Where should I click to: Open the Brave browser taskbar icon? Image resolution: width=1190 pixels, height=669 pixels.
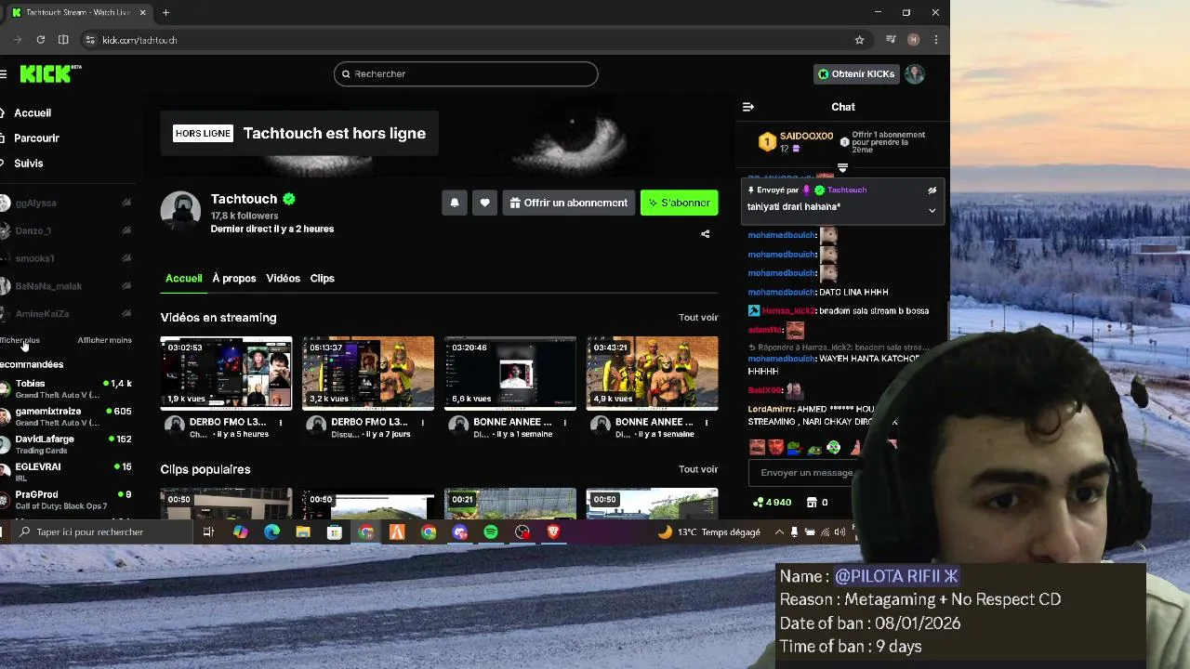coord(553,532)
